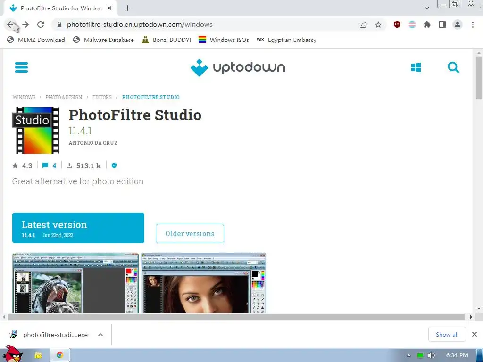Click the horizontal scrollbar thumb
Image resolution: width=483 pixels, height=362 pixels.
[236, 317]
